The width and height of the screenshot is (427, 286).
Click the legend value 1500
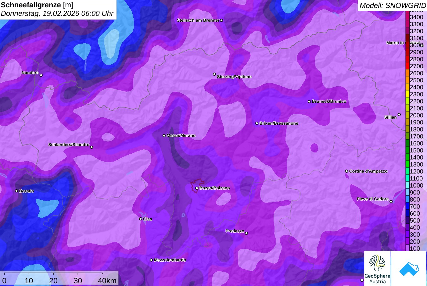[416, 151]
